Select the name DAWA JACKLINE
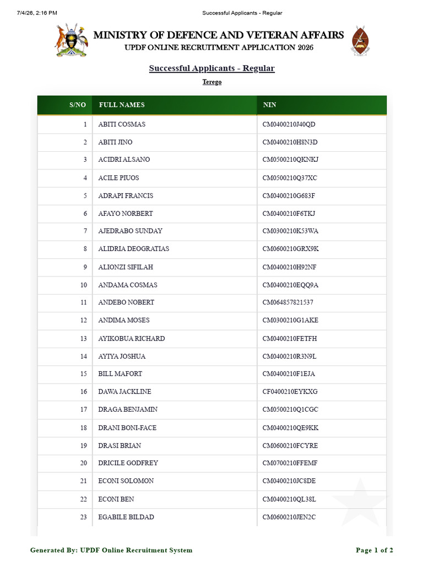The width and height of the screenshot is (423, 565). pyautogui.click(x=124, y=392)
